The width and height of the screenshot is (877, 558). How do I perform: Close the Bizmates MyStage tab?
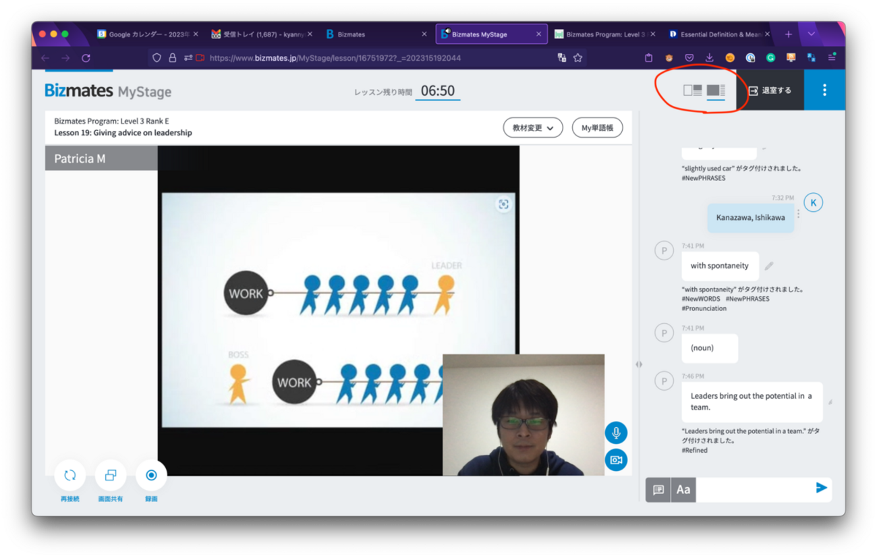click(x=539, y=34)
